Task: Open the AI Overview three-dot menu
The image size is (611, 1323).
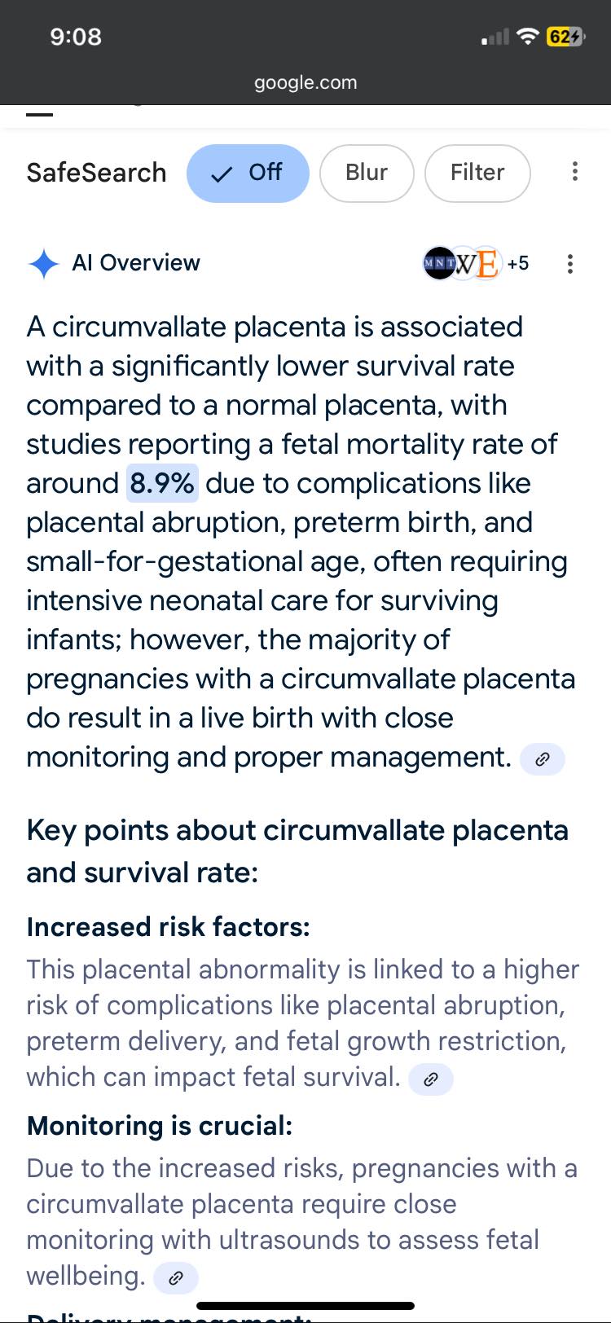Action: [570, 264]
